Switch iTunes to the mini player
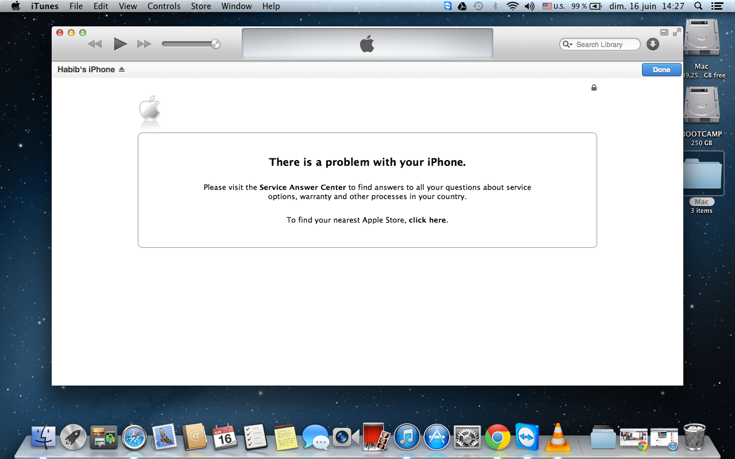The width and height of the screenshot is (735, 459). point(664,33)
